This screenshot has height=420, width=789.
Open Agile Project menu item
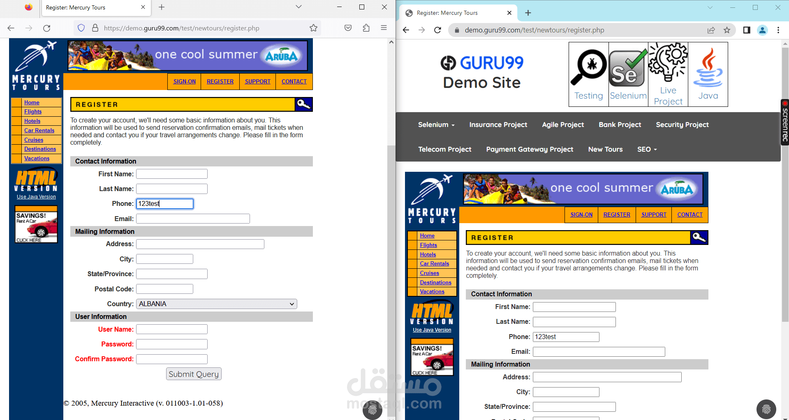pyautogui.click(x=563, y=125)
